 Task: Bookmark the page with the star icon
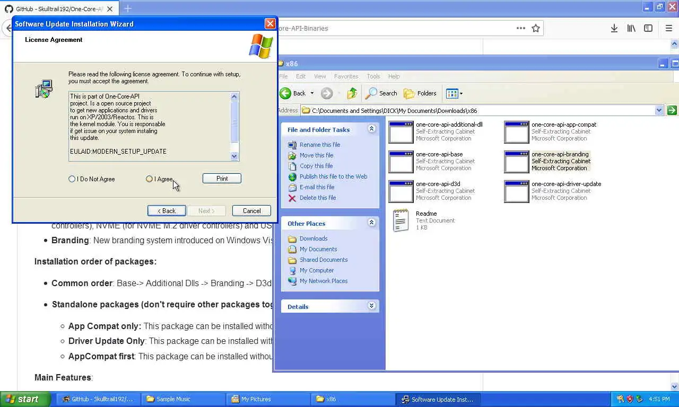[536, 28]
